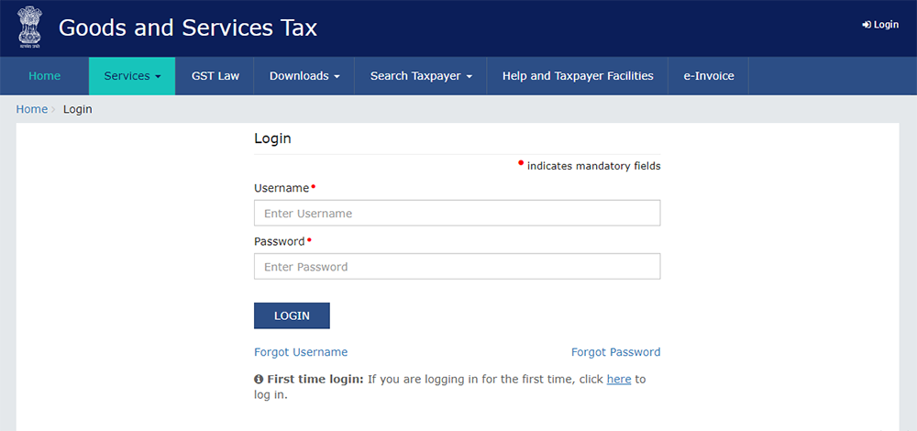The width and height of the screenshot is (917, 431).
Task: Click the Login link in the header
Action: [x=880, y=25]
